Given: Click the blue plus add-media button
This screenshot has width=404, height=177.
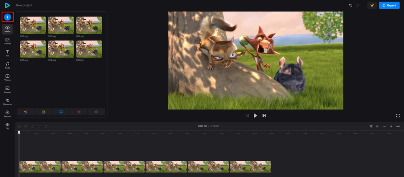Looking at the screenshot, I should [x=7, y=17].
